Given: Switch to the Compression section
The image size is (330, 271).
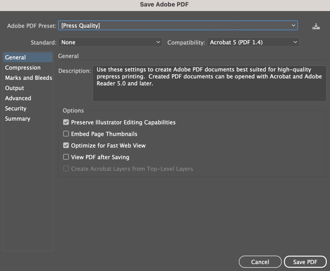Looking at the screenshot, I should pyautogui.click(x=23, y=68).
